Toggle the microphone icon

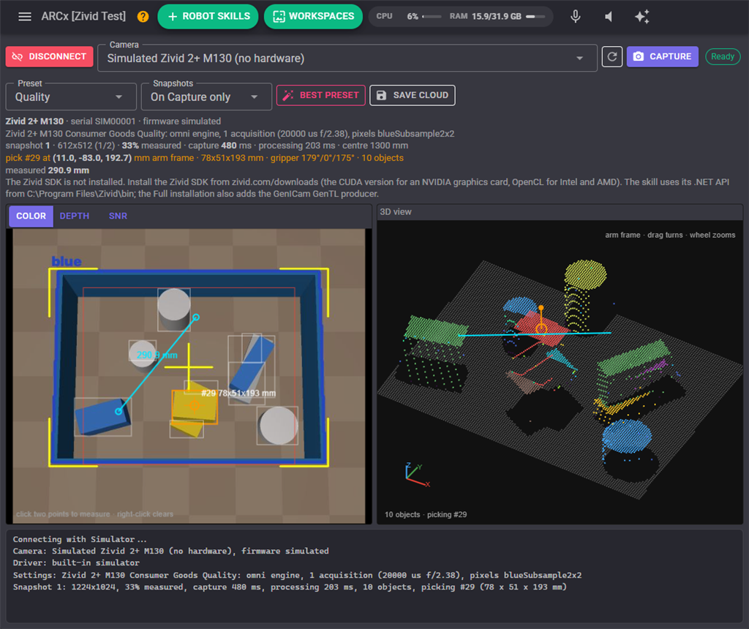pos(576,16)
